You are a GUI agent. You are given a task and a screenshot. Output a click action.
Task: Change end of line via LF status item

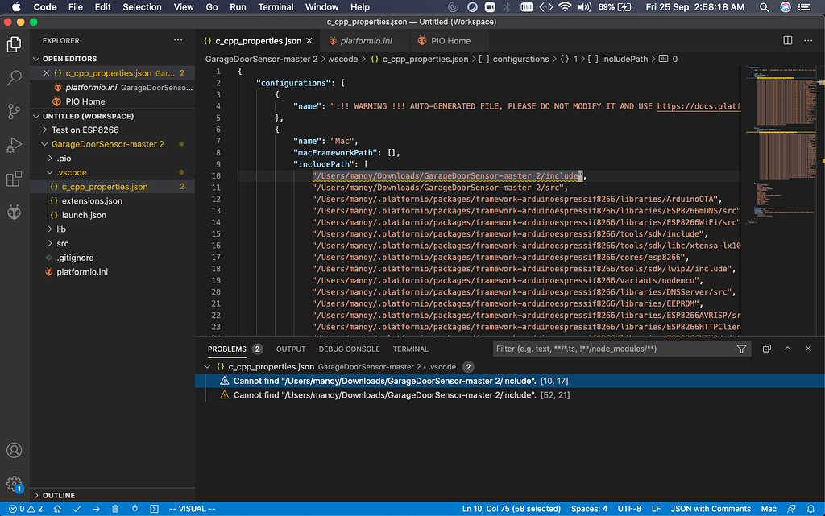tap(656, 509)
